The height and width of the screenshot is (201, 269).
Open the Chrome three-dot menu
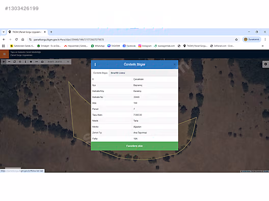pyautogui.click(x=265, y=40)
